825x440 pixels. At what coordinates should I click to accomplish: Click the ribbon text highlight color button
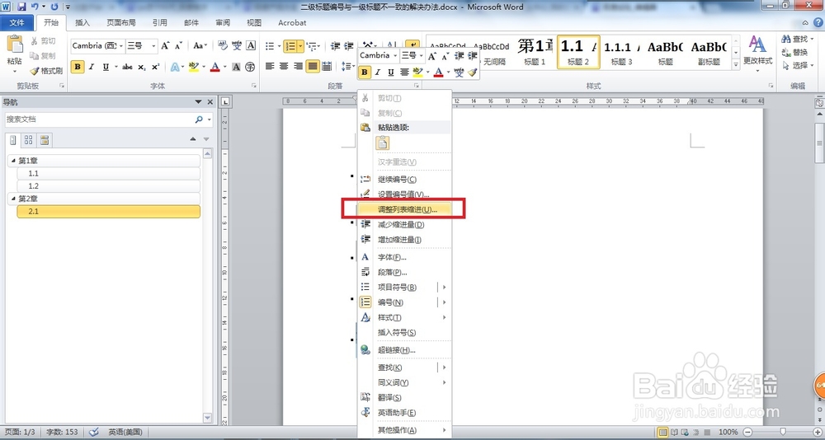192,67
